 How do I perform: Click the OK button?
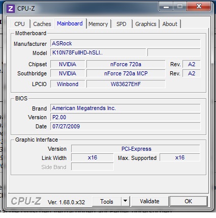(x=189, y=201)
